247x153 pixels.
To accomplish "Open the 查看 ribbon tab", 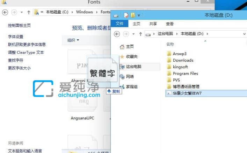I will pos(170,24).
